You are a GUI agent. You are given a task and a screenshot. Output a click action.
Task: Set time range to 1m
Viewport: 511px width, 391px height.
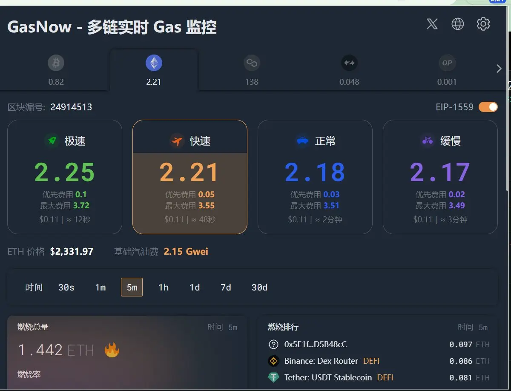(x=100, y=287)
